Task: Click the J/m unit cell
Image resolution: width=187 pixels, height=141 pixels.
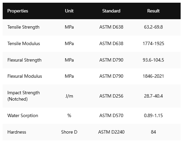Action: point(69,96)
